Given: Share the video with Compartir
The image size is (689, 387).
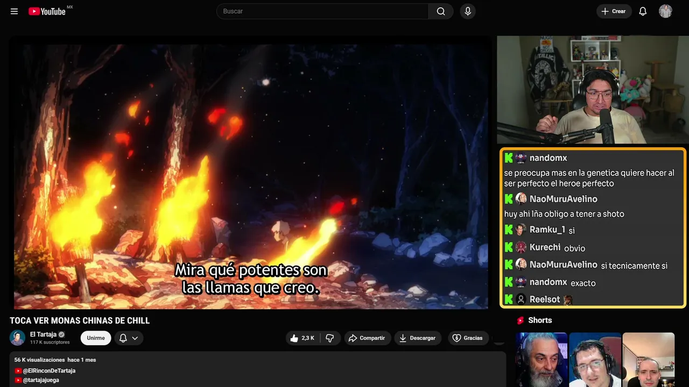Looking at the screenshot, I should click(368, 338).
